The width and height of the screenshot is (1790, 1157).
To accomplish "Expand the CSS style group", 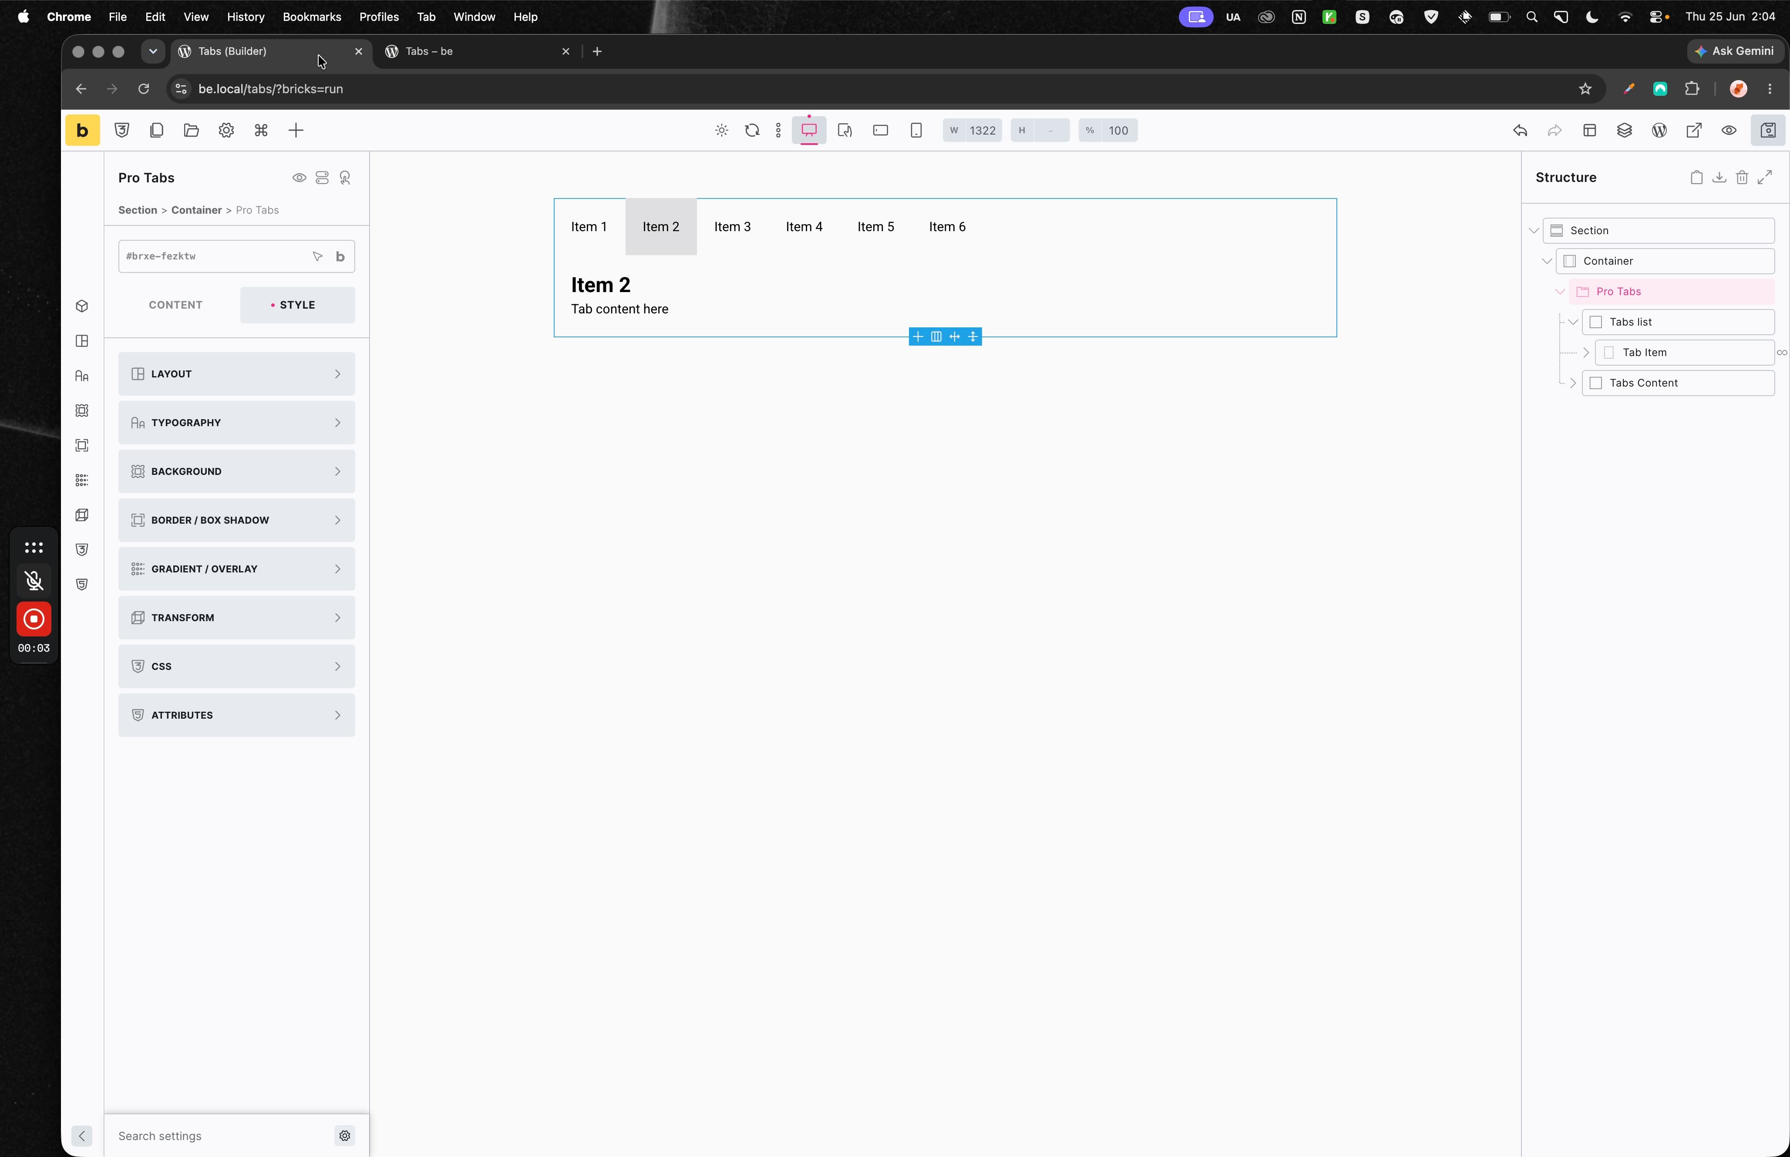I will click(x=237, y=667).
